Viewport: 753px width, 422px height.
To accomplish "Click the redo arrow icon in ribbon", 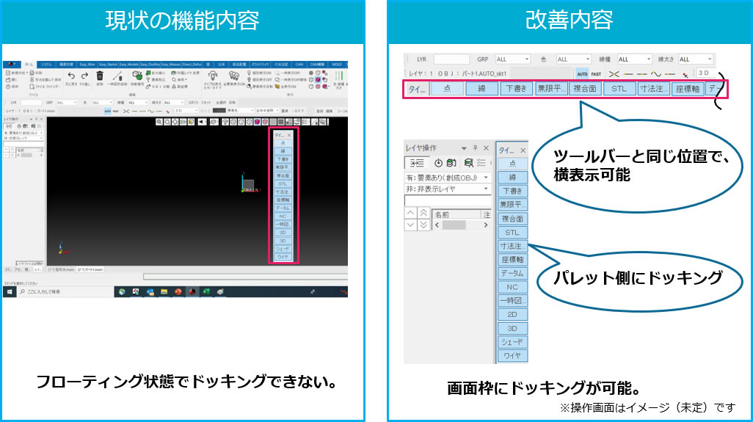I will pyautogui.click(x=84, y=76).
